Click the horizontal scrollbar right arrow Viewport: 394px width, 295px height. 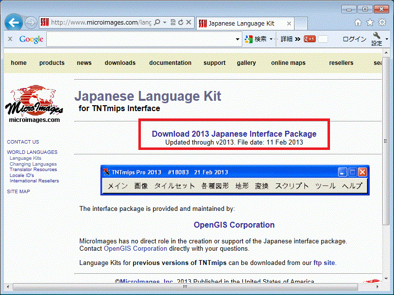point(377,287)
